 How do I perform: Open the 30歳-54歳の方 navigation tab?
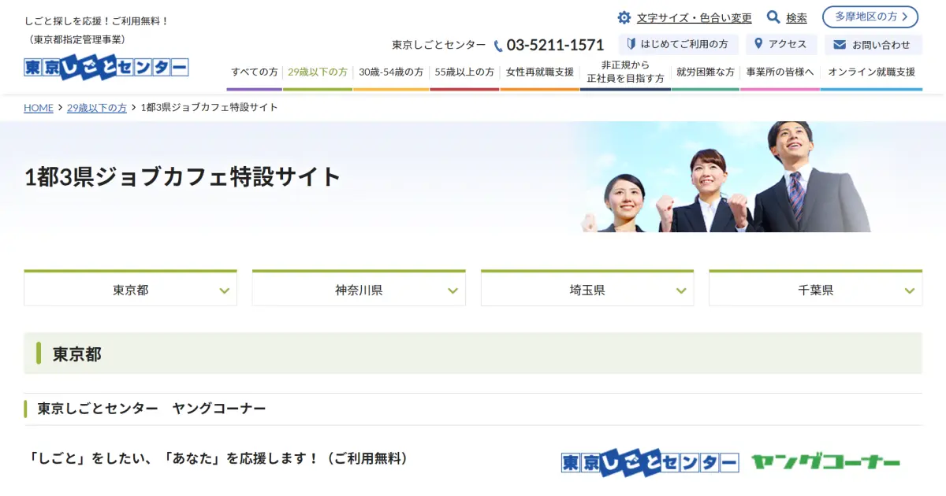[x=391, y=72]
